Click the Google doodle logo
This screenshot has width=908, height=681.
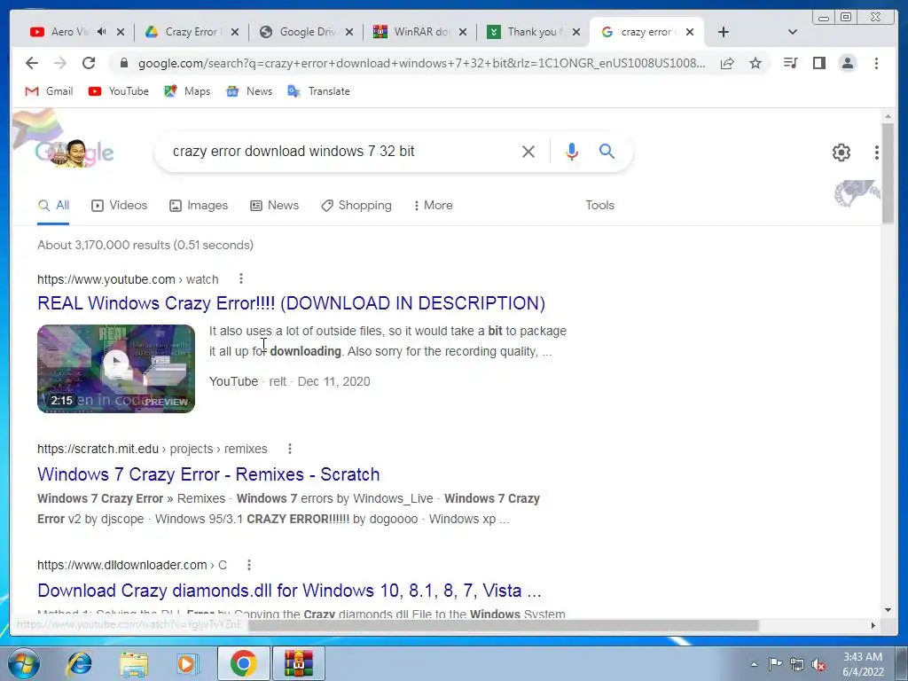tap(74, 152)
